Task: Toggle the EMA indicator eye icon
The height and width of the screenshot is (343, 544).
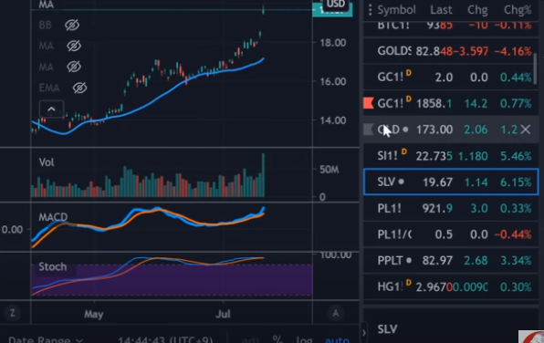Action: coord(79,88)
